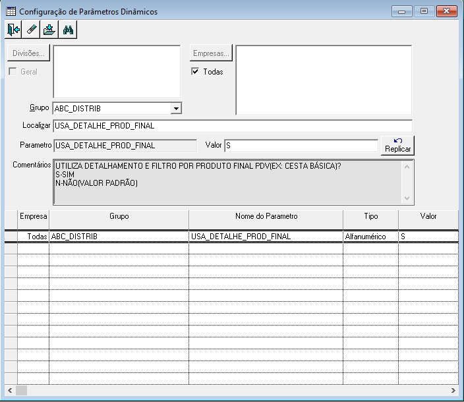Click the comments box down scroll arrow
This screenshot has width=464, height=402.
[x=407, y=198]
